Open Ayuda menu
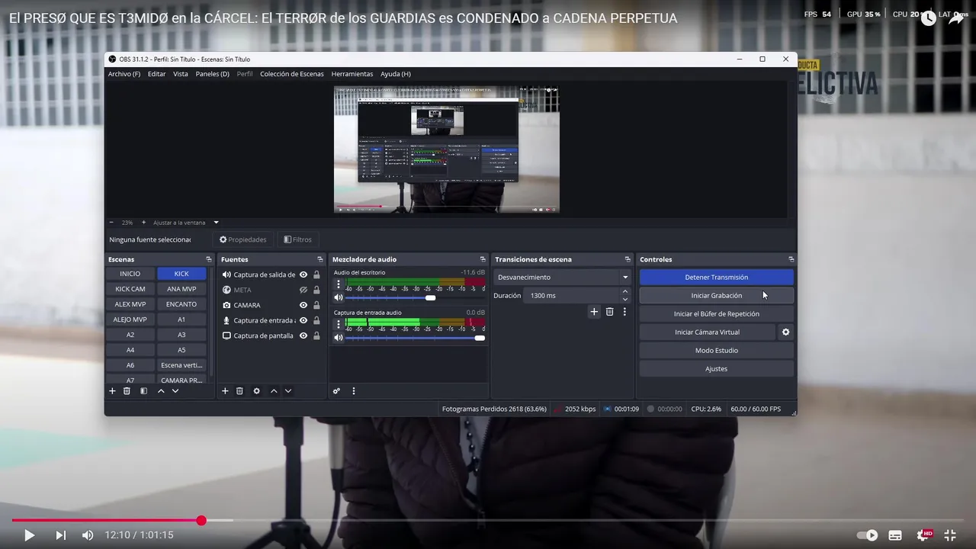Image resolution: width=976 pixels, height=549 pixels. [396, 74]
